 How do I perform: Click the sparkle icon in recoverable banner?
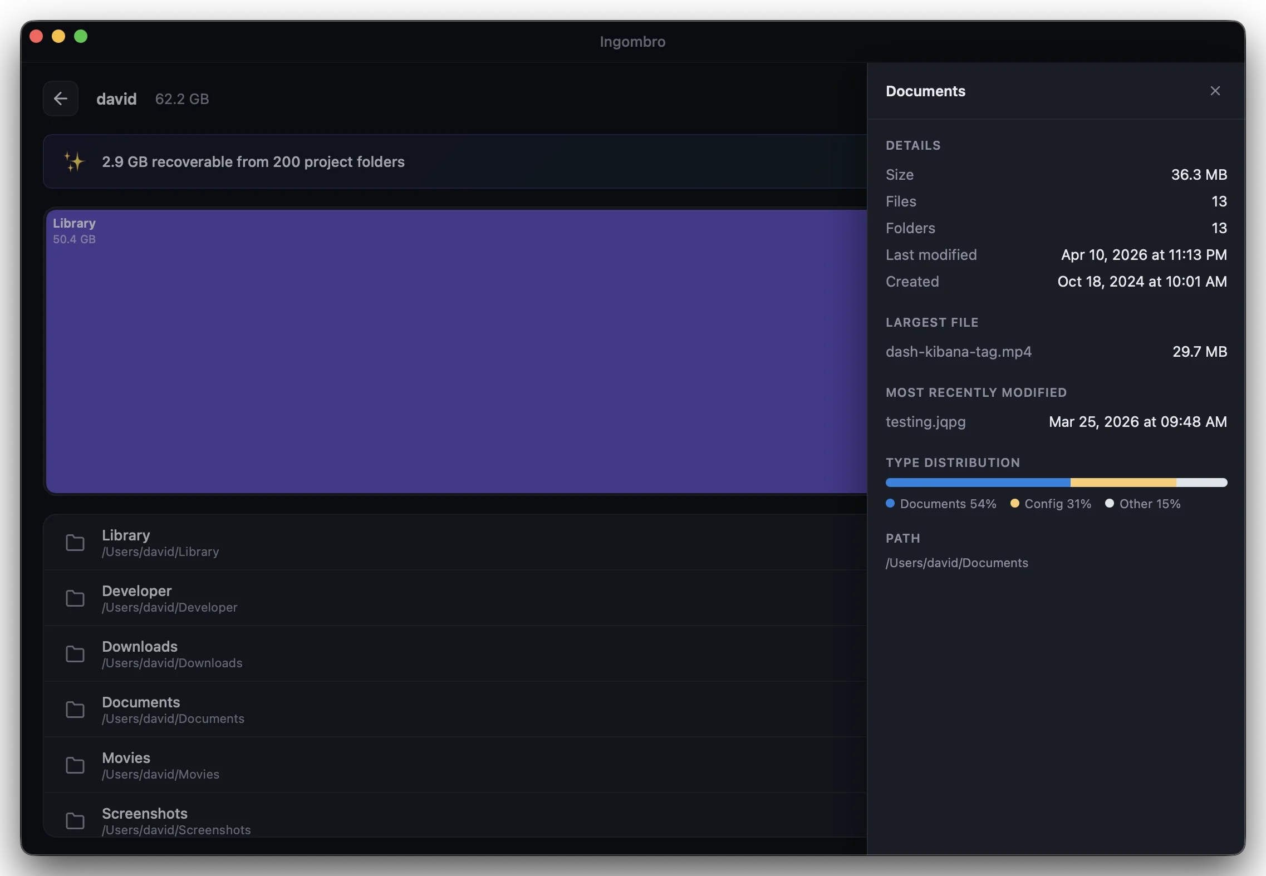coord(74,162)
